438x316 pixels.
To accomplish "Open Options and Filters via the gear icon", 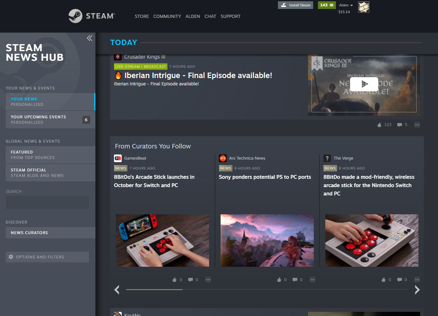I will click(11, 257).
